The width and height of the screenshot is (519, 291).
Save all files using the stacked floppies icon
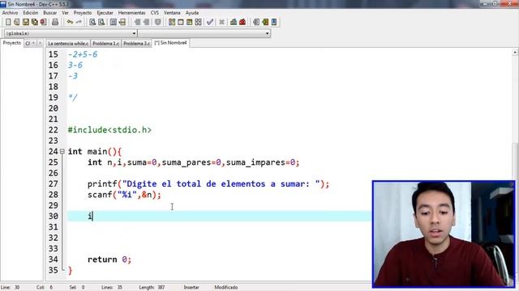coord(34,22)
